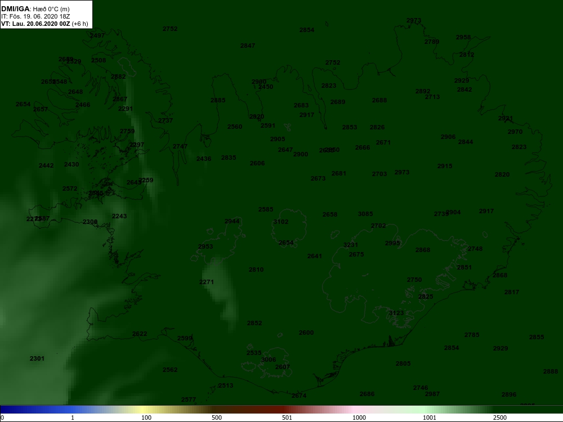The width and height of the screenshot is (563, 422).
Task: Click the "DMI/IGA: Hæð 0°C (m)" title line
Action: point(35,9)
